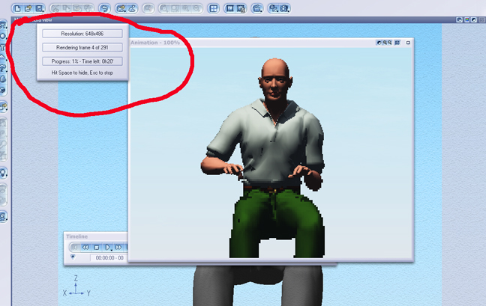Screen dimensions: 486x306
Task: Click the 'Hit Space to hide, Esc to stop' text
Action: click(82, 73)
